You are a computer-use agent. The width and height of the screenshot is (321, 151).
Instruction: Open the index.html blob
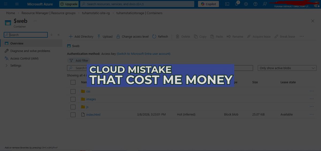pos(93,115)
